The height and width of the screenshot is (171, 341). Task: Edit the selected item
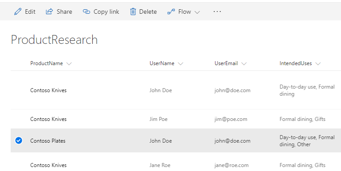click(24, 12)
